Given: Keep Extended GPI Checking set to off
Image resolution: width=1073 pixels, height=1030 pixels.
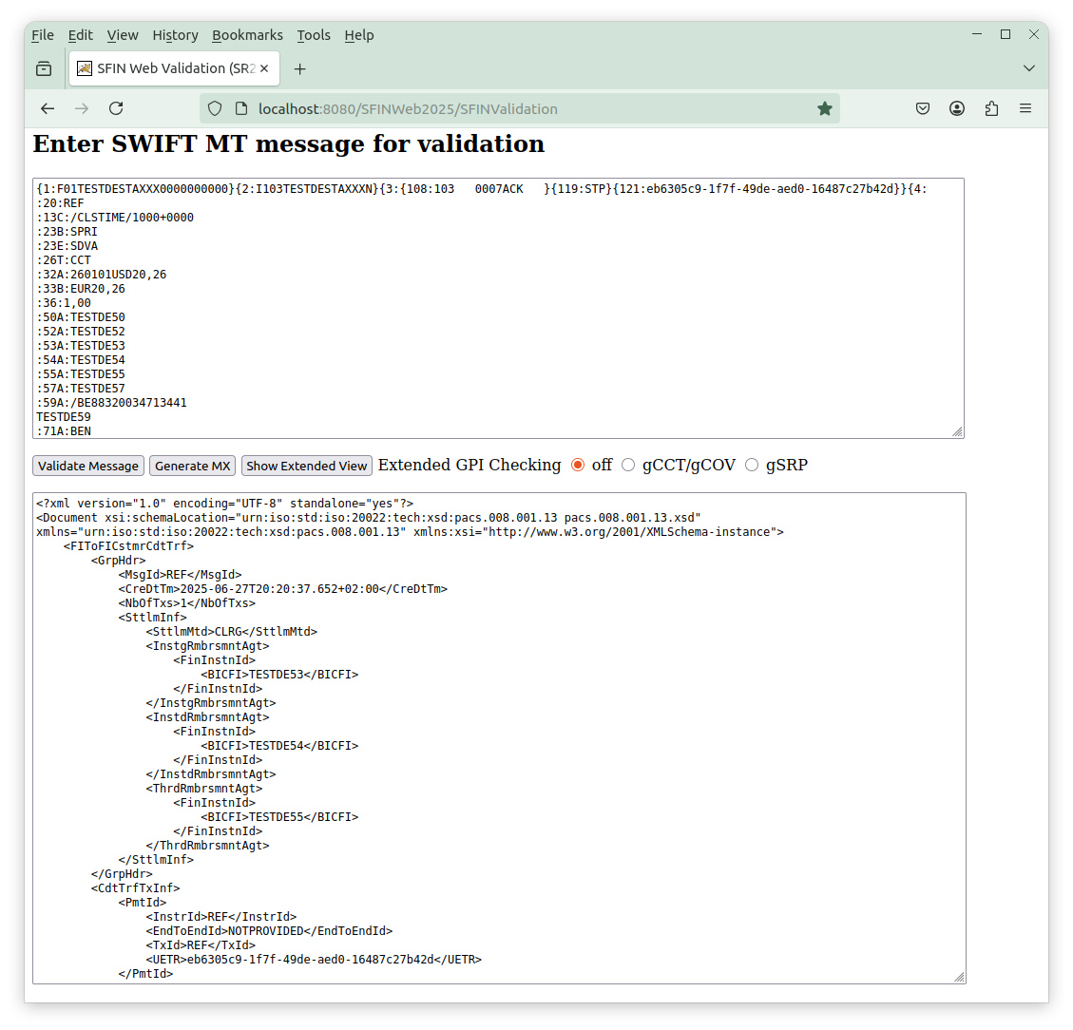Looking at the screenshot, I should click(578, 465).
